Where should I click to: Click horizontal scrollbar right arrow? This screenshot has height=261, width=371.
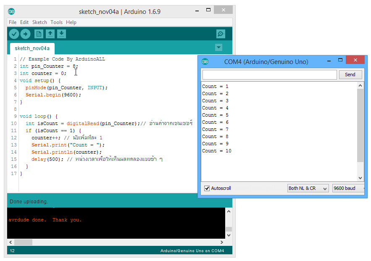(x=222, y=242)
